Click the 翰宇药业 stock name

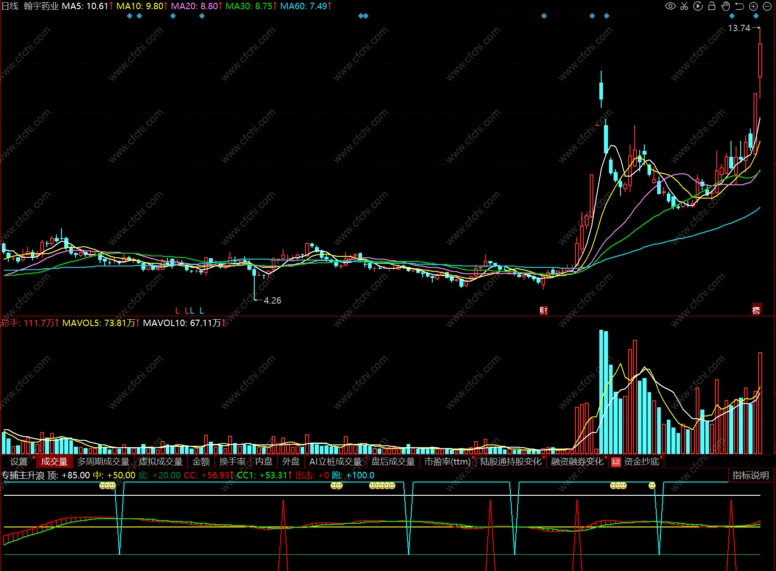(x=41, y=6)
